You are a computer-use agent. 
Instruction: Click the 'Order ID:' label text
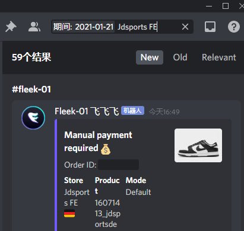pyautogui.click(x=80, y=165)
